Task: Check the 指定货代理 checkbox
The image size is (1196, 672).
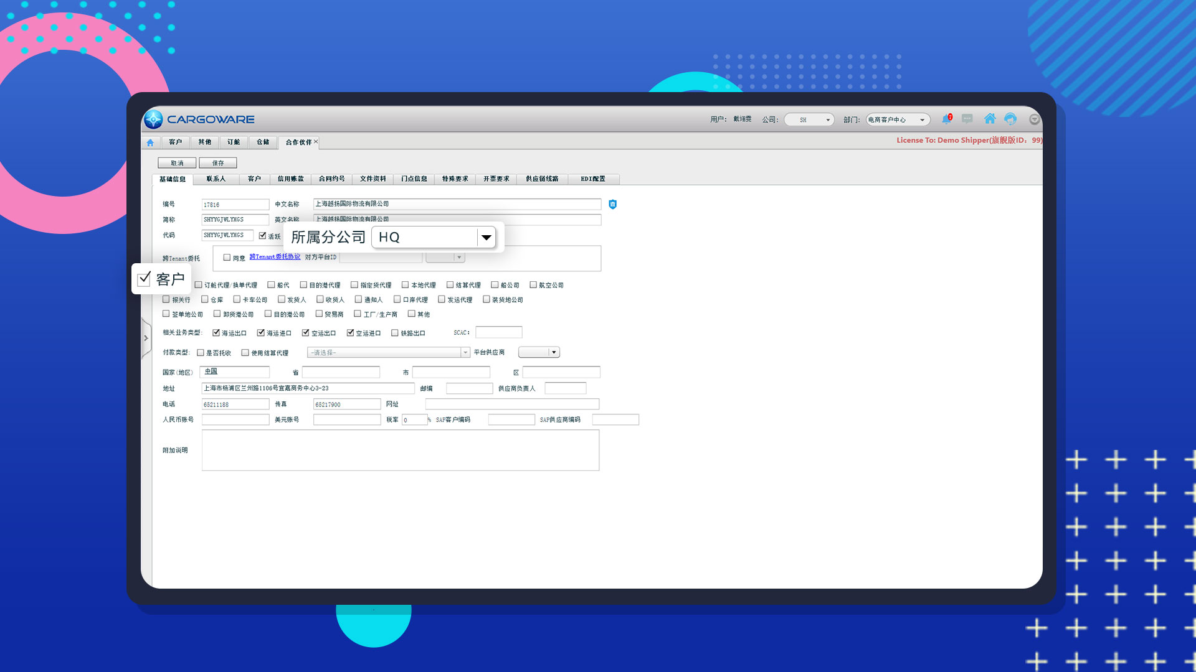Action: (354, 285)
